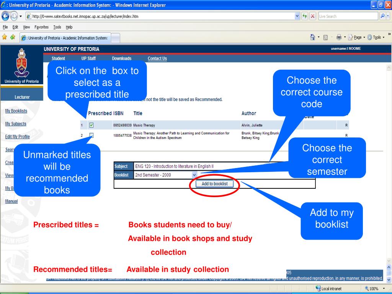Screen dimensions: 392x294
Task: Check Prescribed box for the Brunk title
Action: click(91, 135)
